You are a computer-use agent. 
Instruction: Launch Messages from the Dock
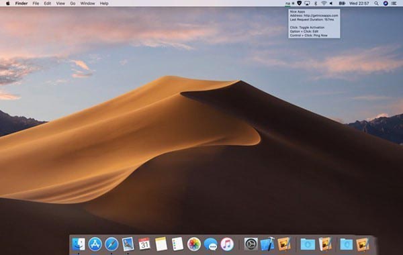point(211,244)
